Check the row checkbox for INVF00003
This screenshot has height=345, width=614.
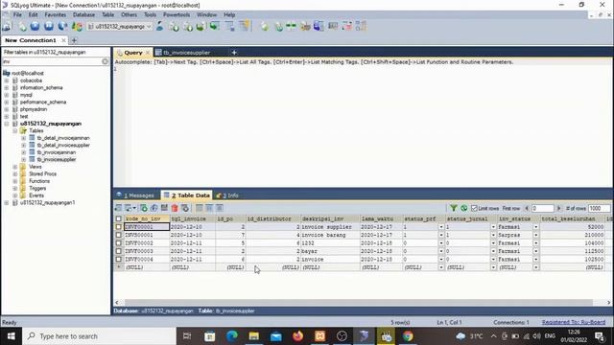(x=118, y=251)
